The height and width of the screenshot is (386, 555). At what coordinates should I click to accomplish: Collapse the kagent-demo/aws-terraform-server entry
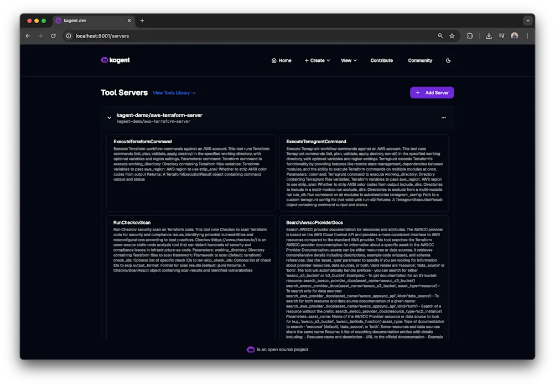109,117
